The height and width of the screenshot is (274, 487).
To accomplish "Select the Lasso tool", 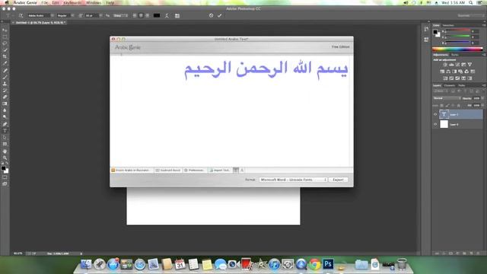I will click(5, 43).
